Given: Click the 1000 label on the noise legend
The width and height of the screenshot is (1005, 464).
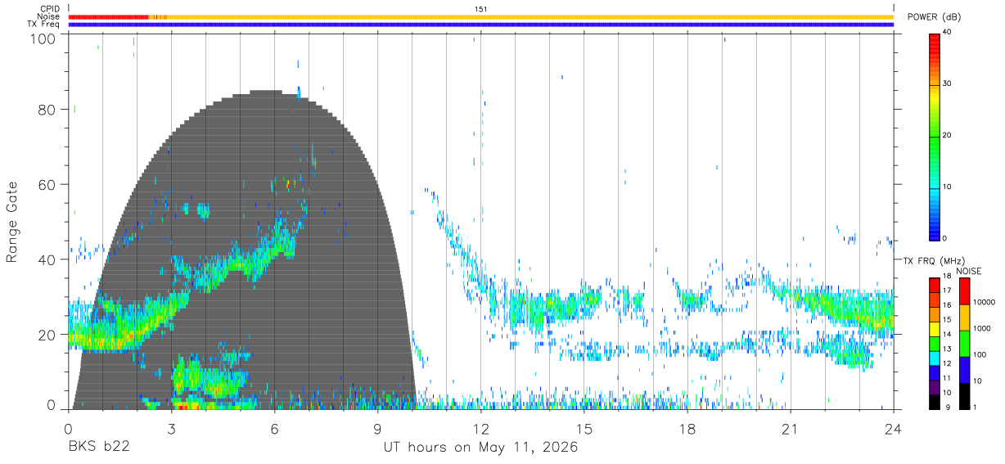Looking at the screenshot, I should point(983,328).
